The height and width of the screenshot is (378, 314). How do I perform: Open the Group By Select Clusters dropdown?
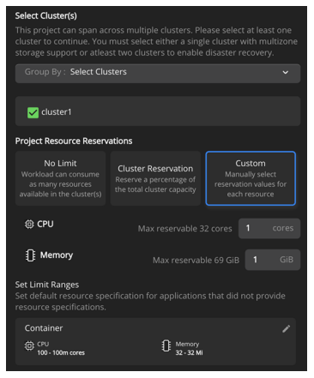coord(158,74)
